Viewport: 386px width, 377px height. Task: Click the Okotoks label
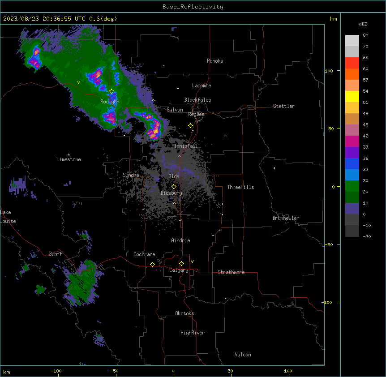point(184,313)
